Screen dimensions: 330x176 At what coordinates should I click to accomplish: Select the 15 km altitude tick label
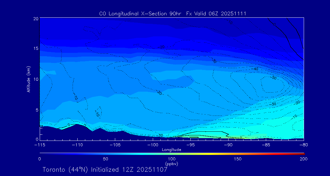pyautogui.click(x=35, y=49)
